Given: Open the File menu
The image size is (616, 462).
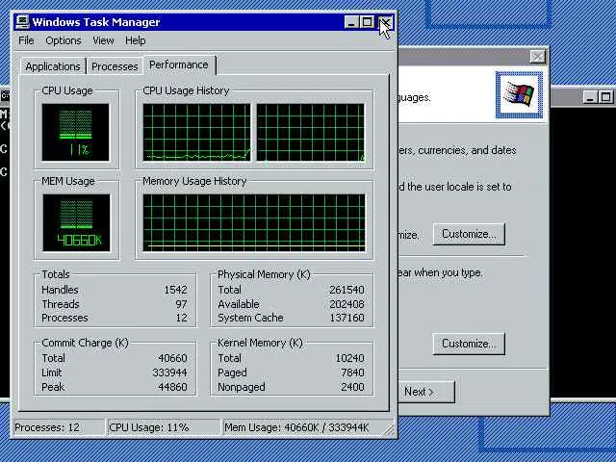Looking at the screenshot, I should (x=26, y=40).
